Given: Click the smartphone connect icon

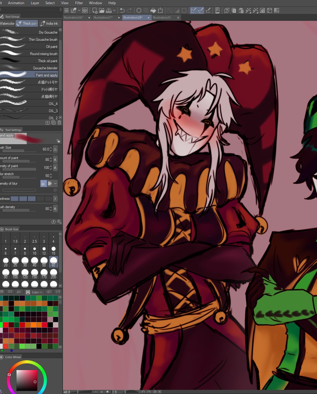Looking at the screenshot, I should point(218,10).
